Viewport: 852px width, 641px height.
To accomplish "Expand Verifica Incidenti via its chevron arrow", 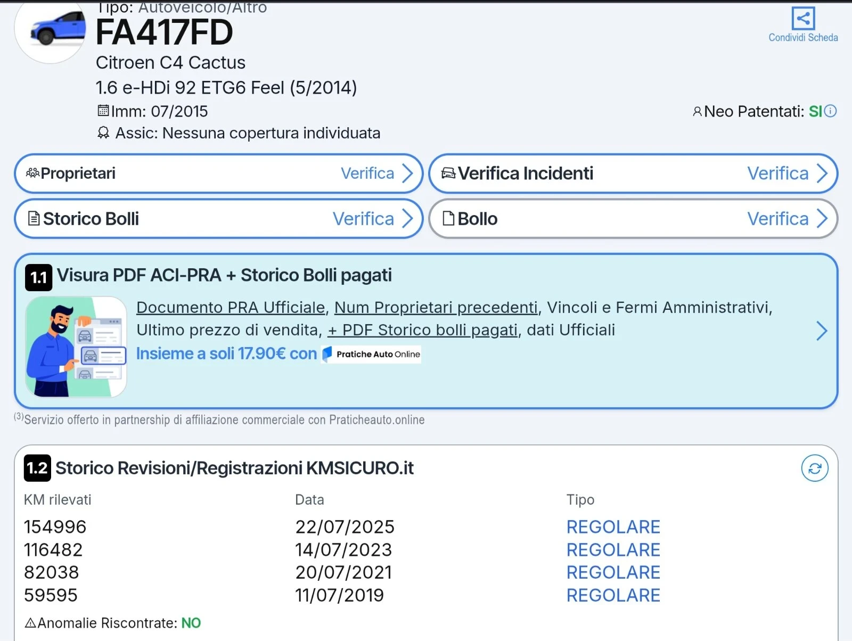I will pyautogui.click(x=822, y=173).
